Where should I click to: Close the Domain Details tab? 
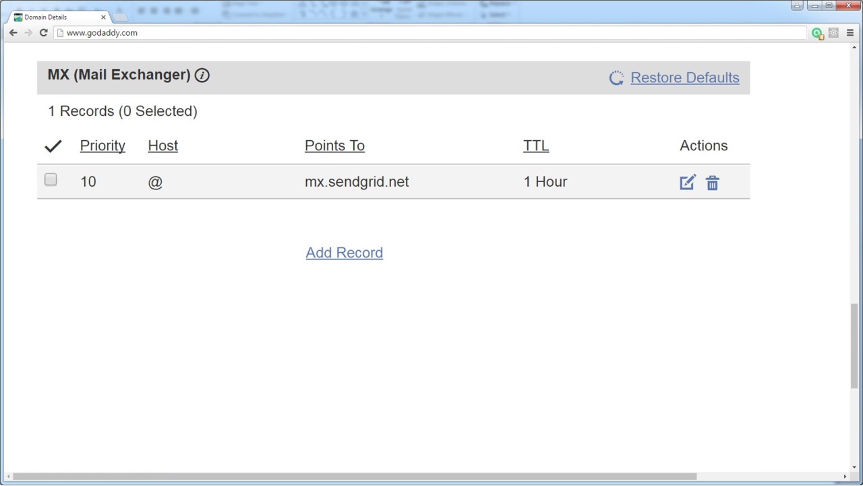click(104, 17)
